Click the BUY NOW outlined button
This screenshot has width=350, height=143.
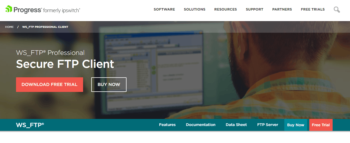(x=109, y=85)
